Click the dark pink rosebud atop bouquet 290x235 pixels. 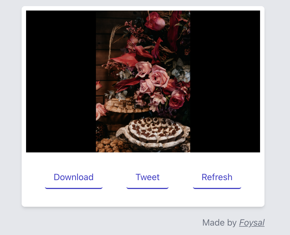click(155, 21)
